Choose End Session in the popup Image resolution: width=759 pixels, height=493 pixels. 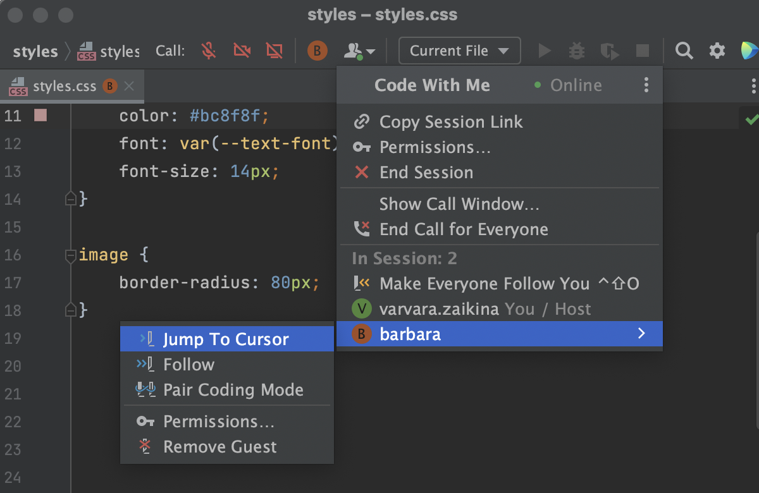[x=426, y=173]
